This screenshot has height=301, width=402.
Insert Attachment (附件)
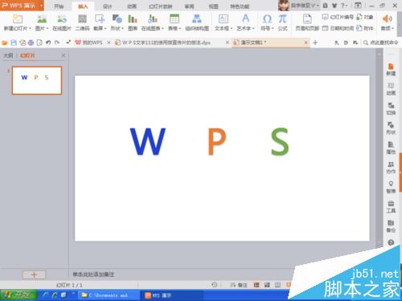[x=365, y=28]
